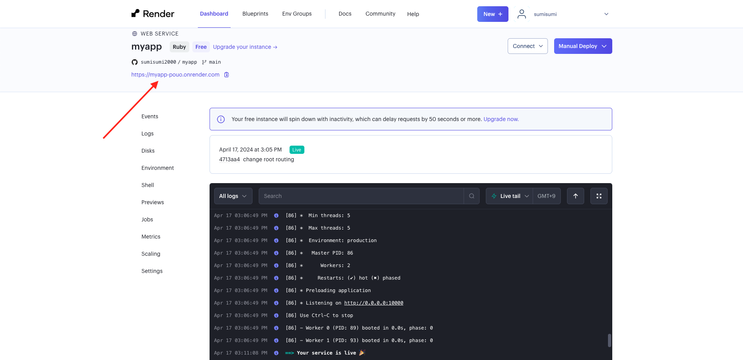Open Scaling in the sidebar
743x360 pixels.
[x=151, y=254]
